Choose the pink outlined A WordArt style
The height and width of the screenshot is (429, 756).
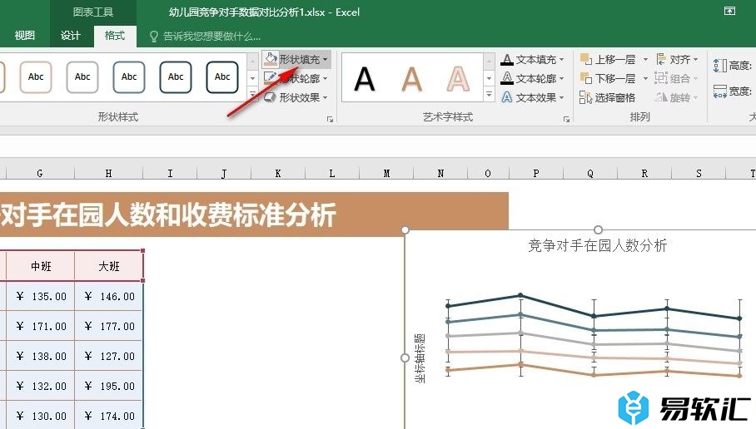(458, 79)
